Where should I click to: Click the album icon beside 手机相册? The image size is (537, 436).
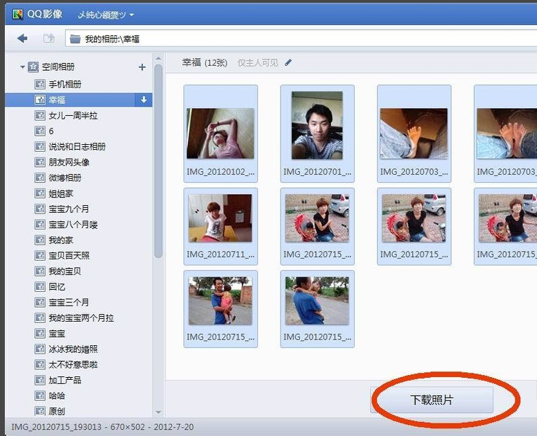tap(40, 85)
